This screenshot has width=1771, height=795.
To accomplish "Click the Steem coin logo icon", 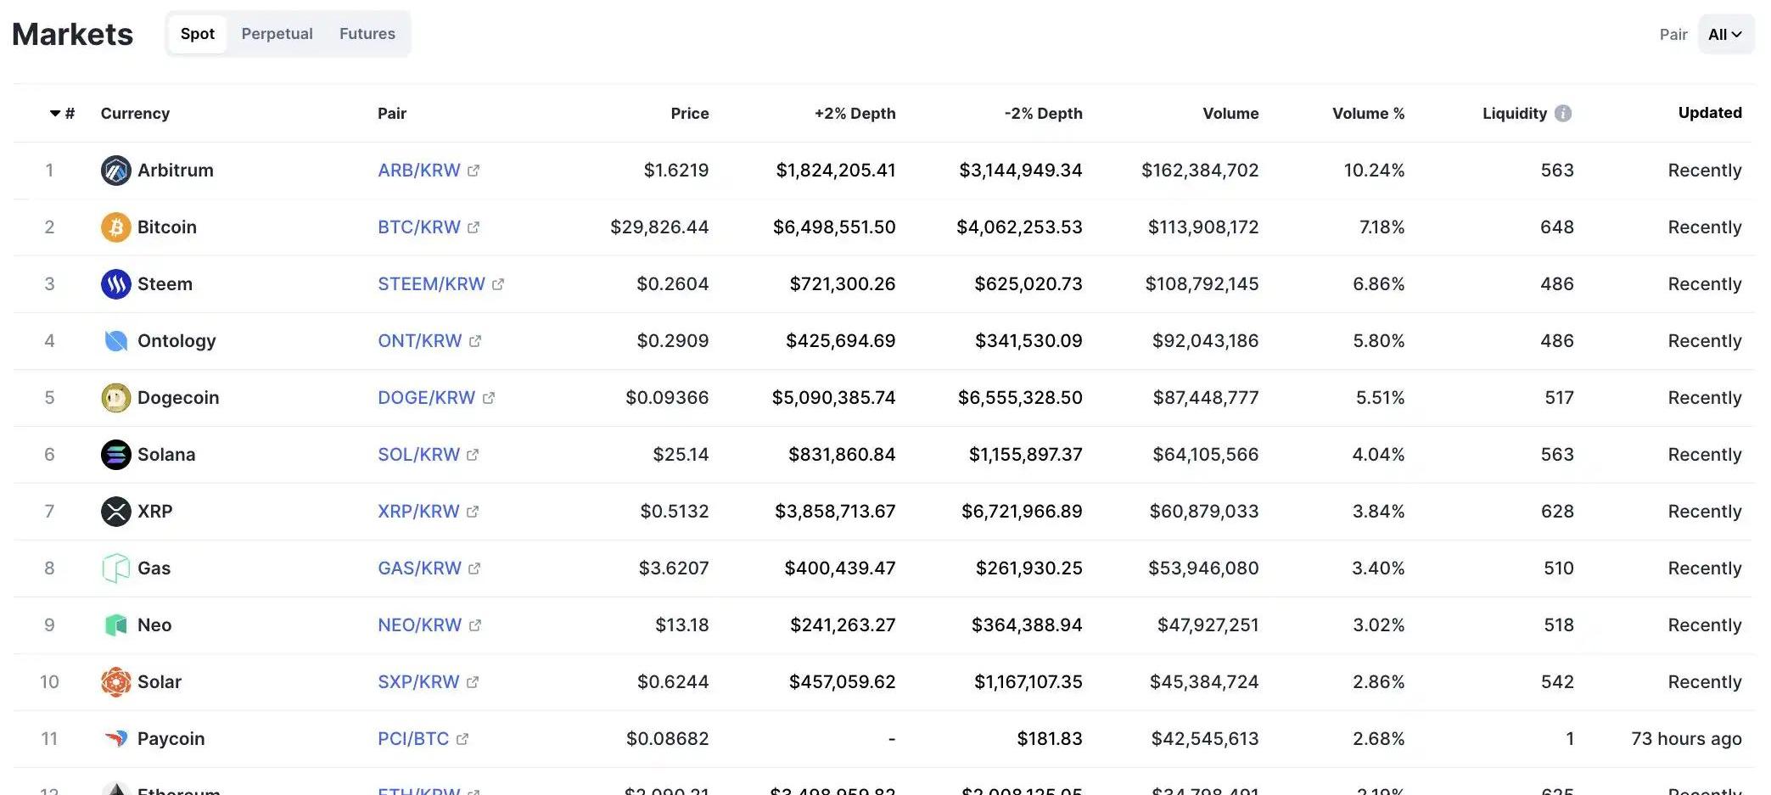I will tap(115, 284).
